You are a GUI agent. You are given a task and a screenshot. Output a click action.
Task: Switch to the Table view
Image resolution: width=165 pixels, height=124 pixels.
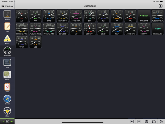[x=7, y=64]
